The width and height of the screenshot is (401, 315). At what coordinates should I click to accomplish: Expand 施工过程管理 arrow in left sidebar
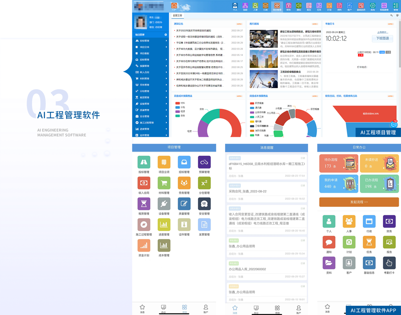pos(166,123)
